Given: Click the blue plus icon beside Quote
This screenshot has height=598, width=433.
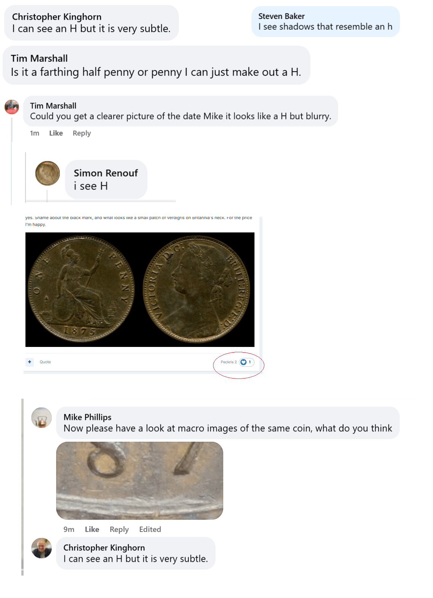Looking at the screenshot, I should tap(30, 362).
